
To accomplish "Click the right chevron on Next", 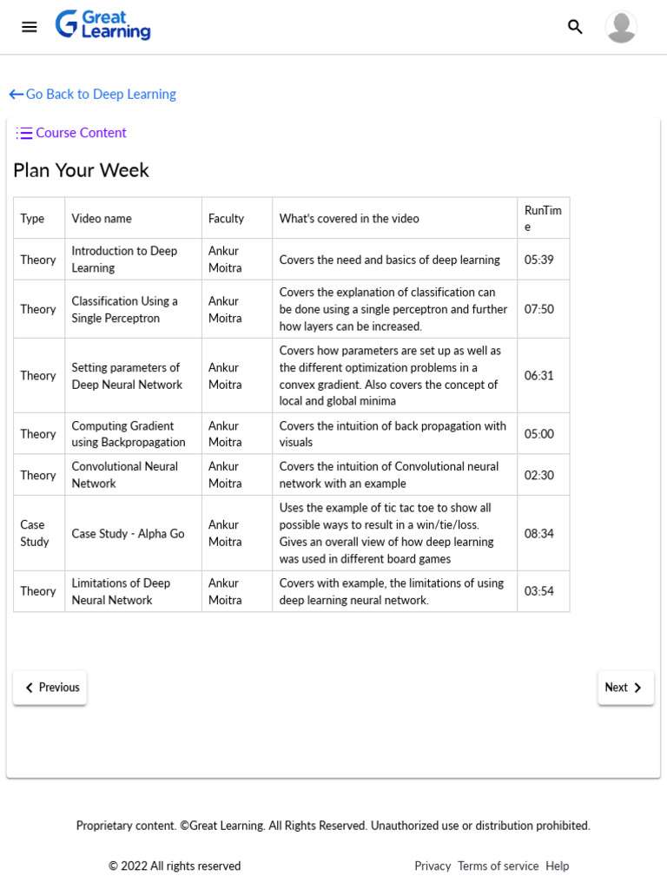I will 637,688.
